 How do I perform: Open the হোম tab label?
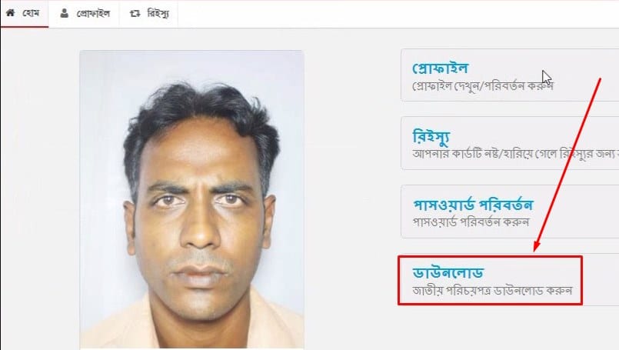pyautogui.click(x=31, y=13)
